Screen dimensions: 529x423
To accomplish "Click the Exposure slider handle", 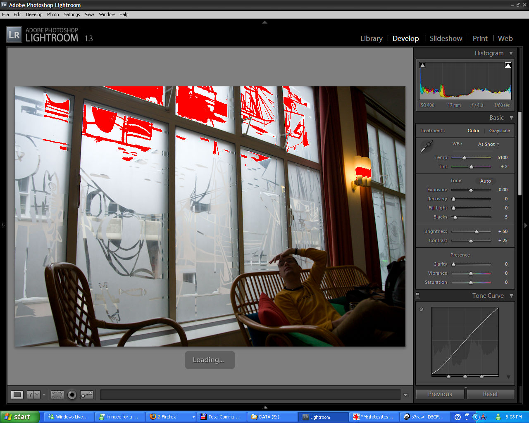I will [471, 190].
